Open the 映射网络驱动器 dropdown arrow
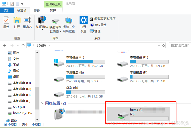Screen dimensions: 191x128 click(x=60, y=31)
